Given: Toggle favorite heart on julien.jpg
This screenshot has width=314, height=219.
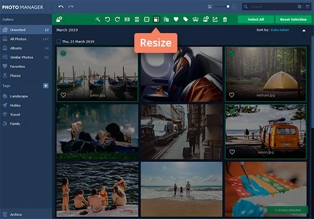Looking at the screenshot, I should [x=63, y=95].
